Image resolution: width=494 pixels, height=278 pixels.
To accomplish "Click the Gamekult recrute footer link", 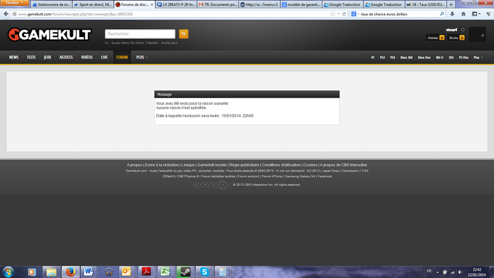I will tap(212, 165).
